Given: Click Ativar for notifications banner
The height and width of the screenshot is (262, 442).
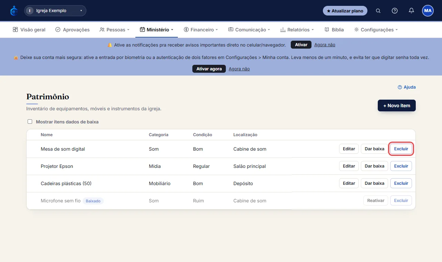Looking at the screenshot, I should [x=301, y=45].
